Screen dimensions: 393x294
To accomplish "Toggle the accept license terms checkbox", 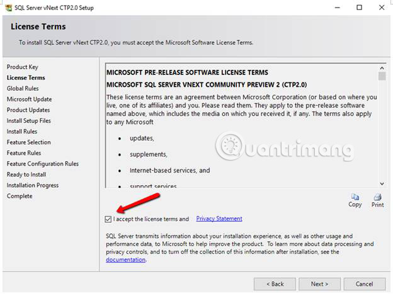I will [108, 219].
